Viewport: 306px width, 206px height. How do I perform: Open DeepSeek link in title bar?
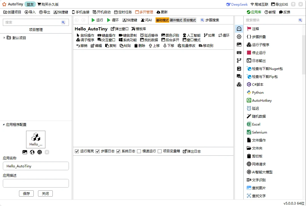click(237, 4)
